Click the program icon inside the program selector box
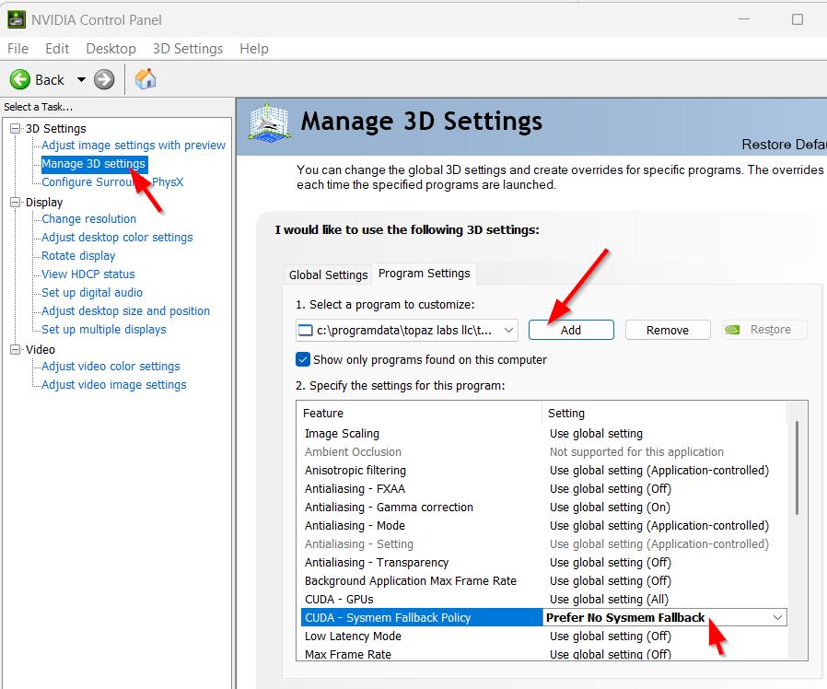827x689 pixels. 305,329
